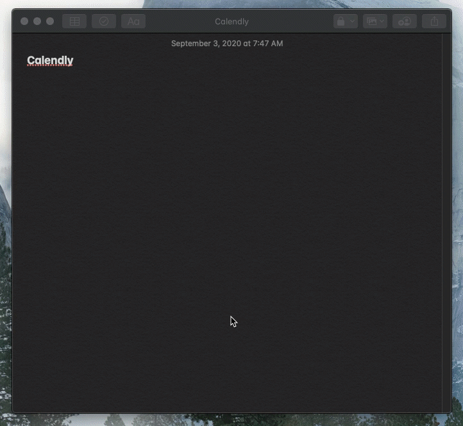Open the share icon menu
Screen dimensions: 463x426
click(x=434, y=21)
